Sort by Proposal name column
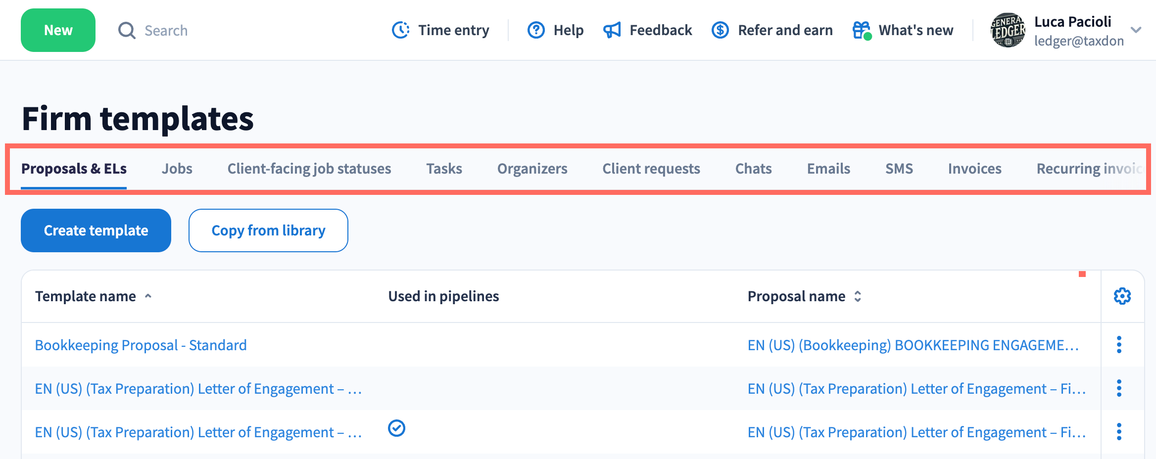Image resolution: width=1156 pixels, height=459 pixels. point(858,296)
